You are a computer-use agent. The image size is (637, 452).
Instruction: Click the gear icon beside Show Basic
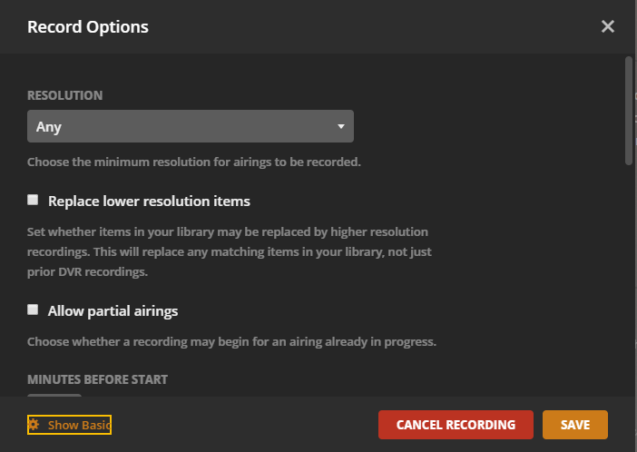point(34,425)
